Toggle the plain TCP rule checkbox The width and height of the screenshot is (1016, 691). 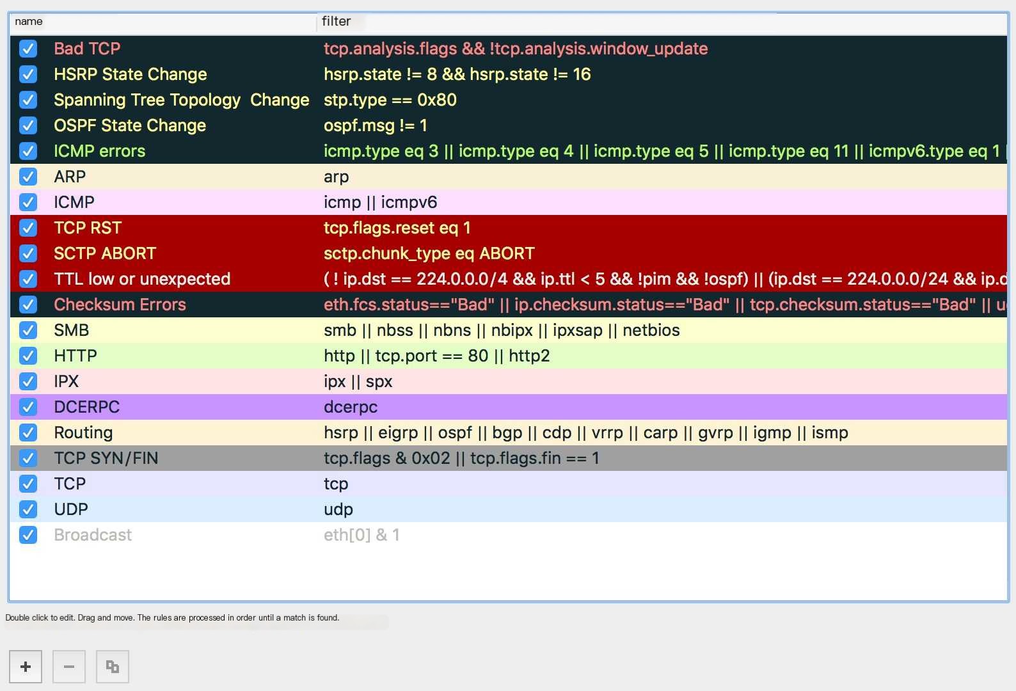tap(28, 484)
